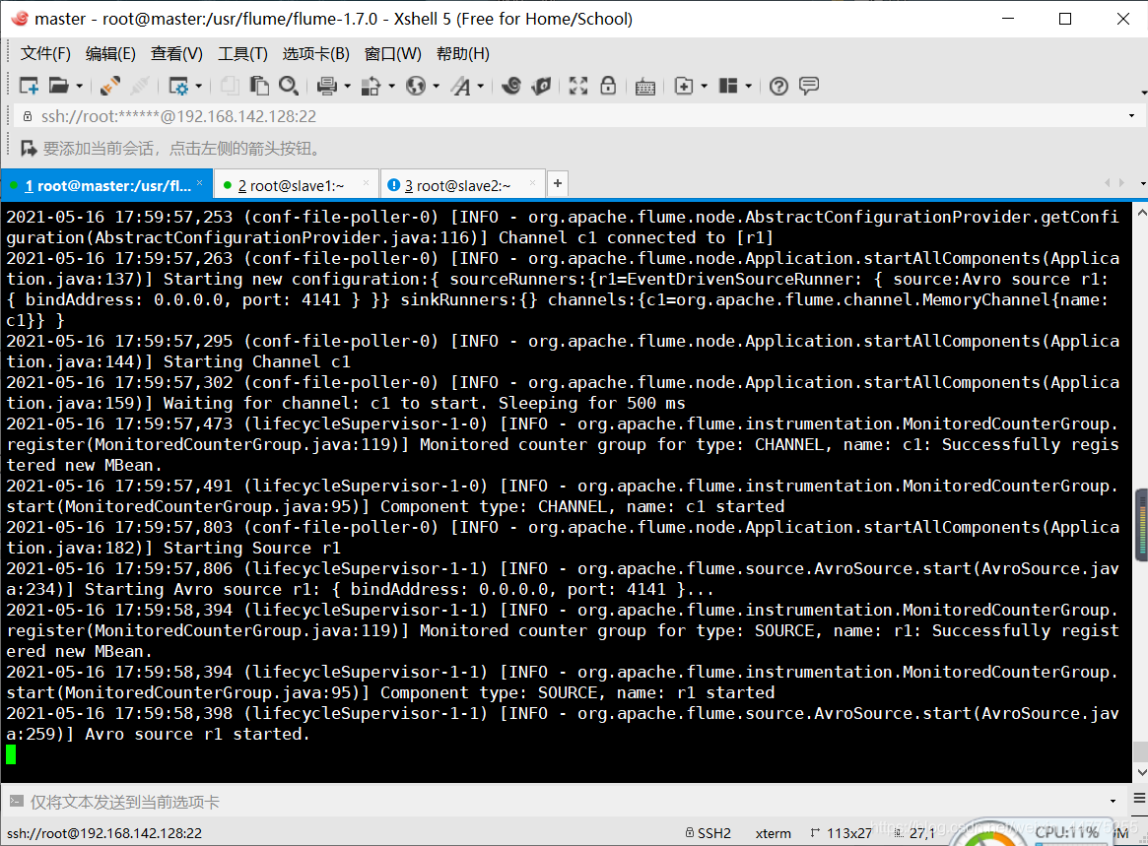Open the 窗口(W) menu
This screenshot has height=846, width=1148.
pos(393,54)
